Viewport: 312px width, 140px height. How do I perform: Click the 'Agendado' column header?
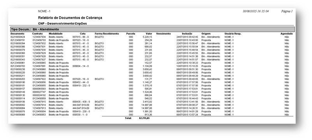(287, 34)
